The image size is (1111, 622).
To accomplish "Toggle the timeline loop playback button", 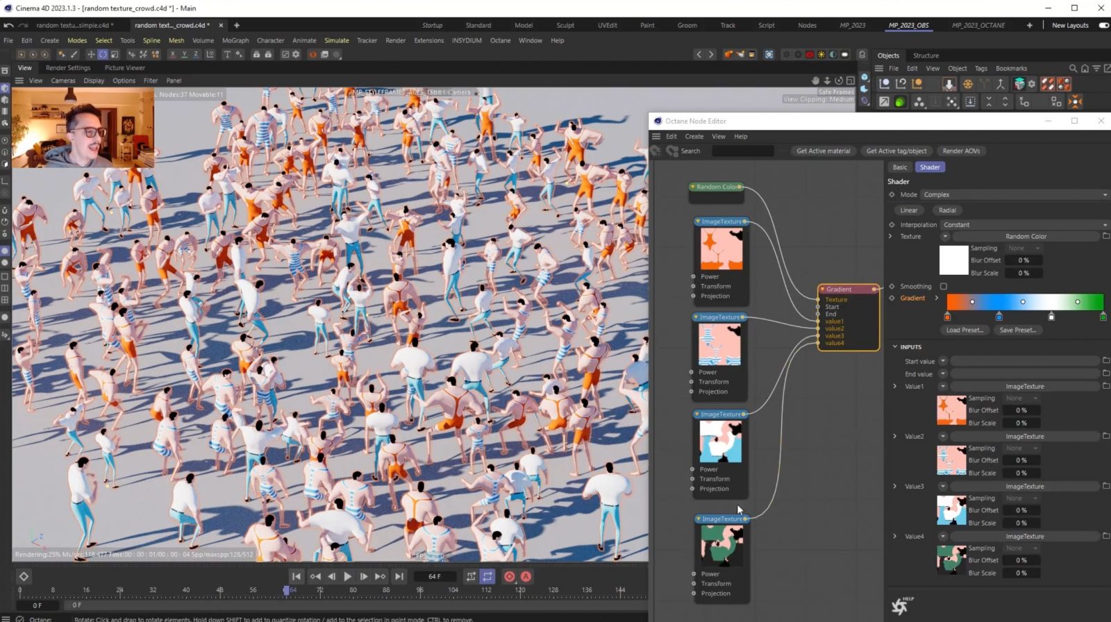I will (x=487, y=576).
